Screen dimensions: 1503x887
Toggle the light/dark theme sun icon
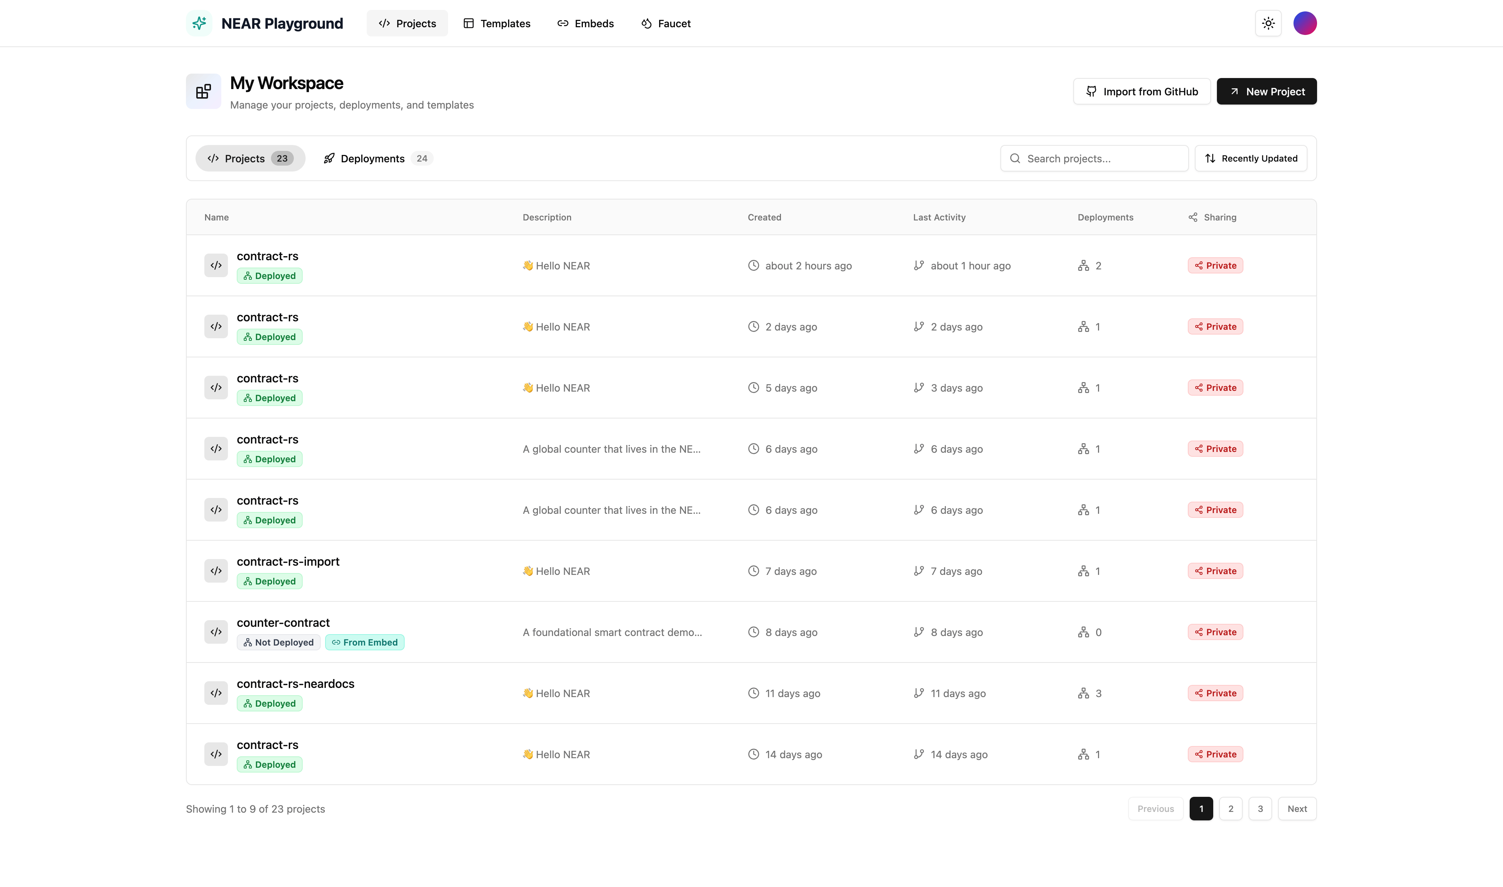[1268, 23]
